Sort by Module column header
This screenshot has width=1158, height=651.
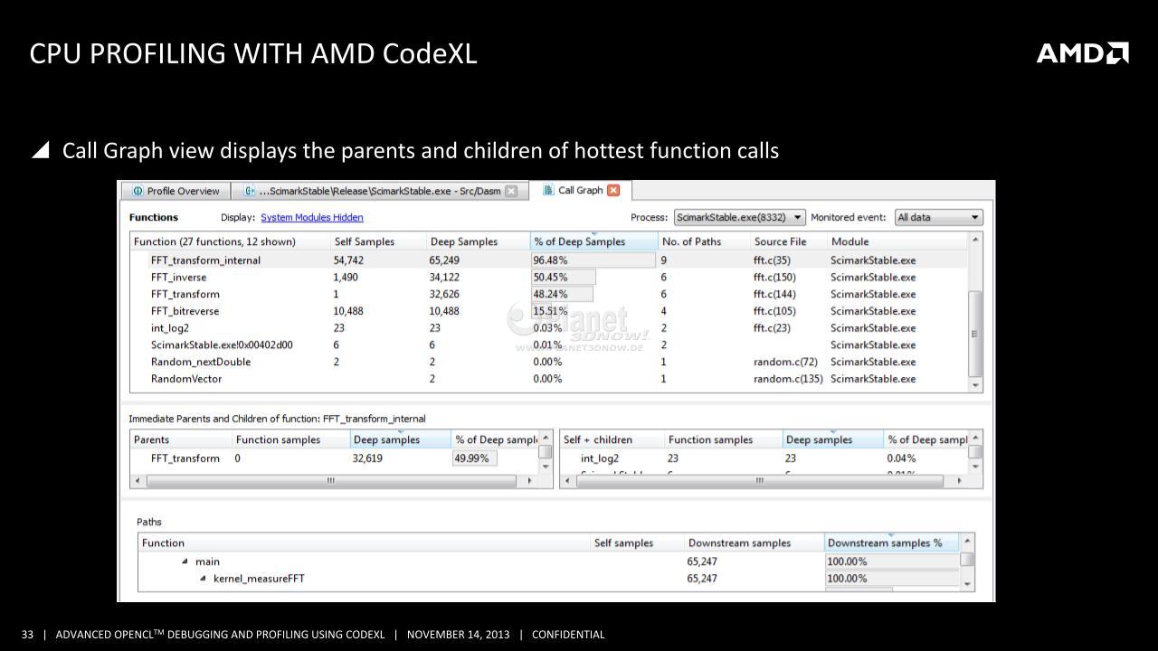(897, 241)
